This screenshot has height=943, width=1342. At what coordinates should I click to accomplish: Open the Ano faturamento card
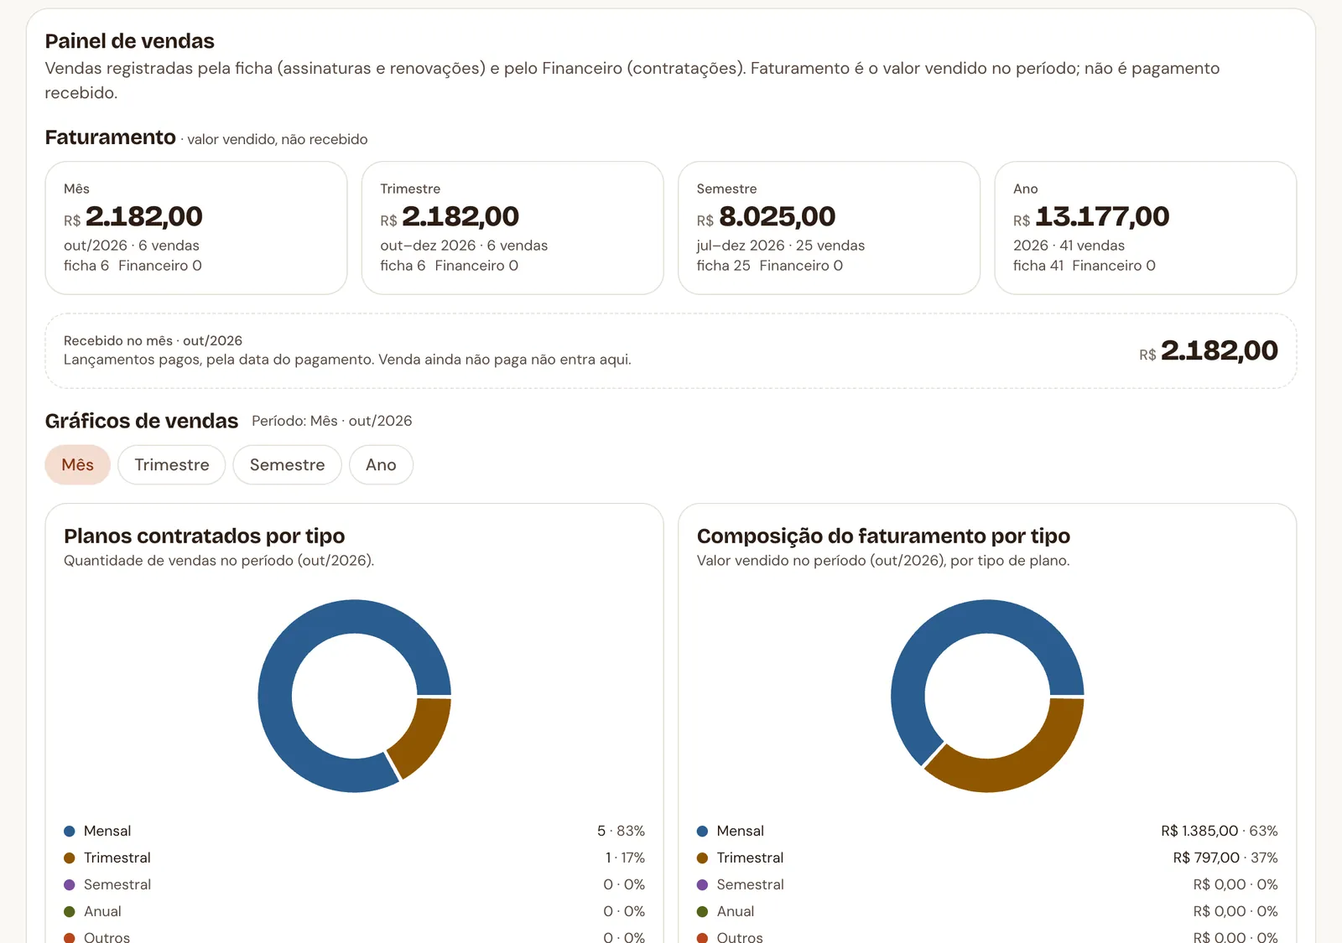[x=1146, y=228]
